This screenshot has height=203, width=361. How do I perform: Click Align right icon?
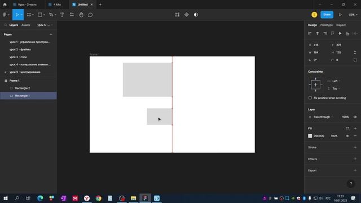(x=325, y=33)
